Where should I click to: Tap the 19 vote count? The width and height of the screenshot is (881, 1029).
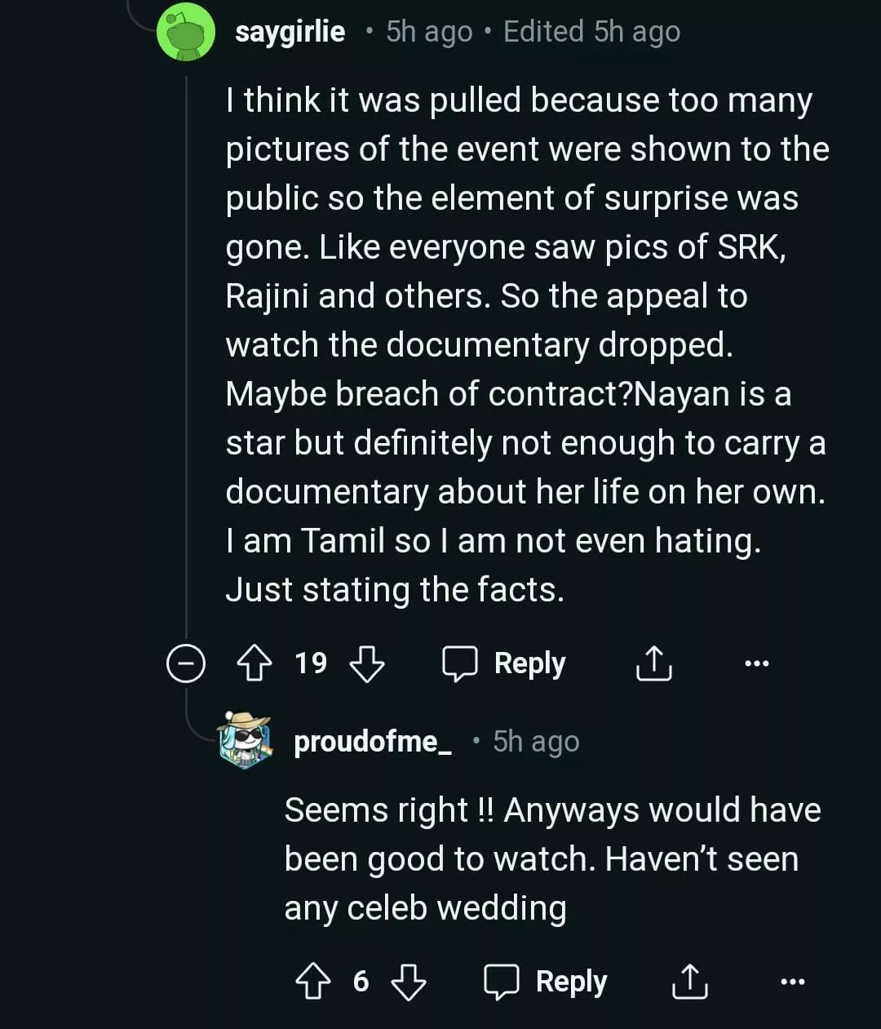click(311, 663)
